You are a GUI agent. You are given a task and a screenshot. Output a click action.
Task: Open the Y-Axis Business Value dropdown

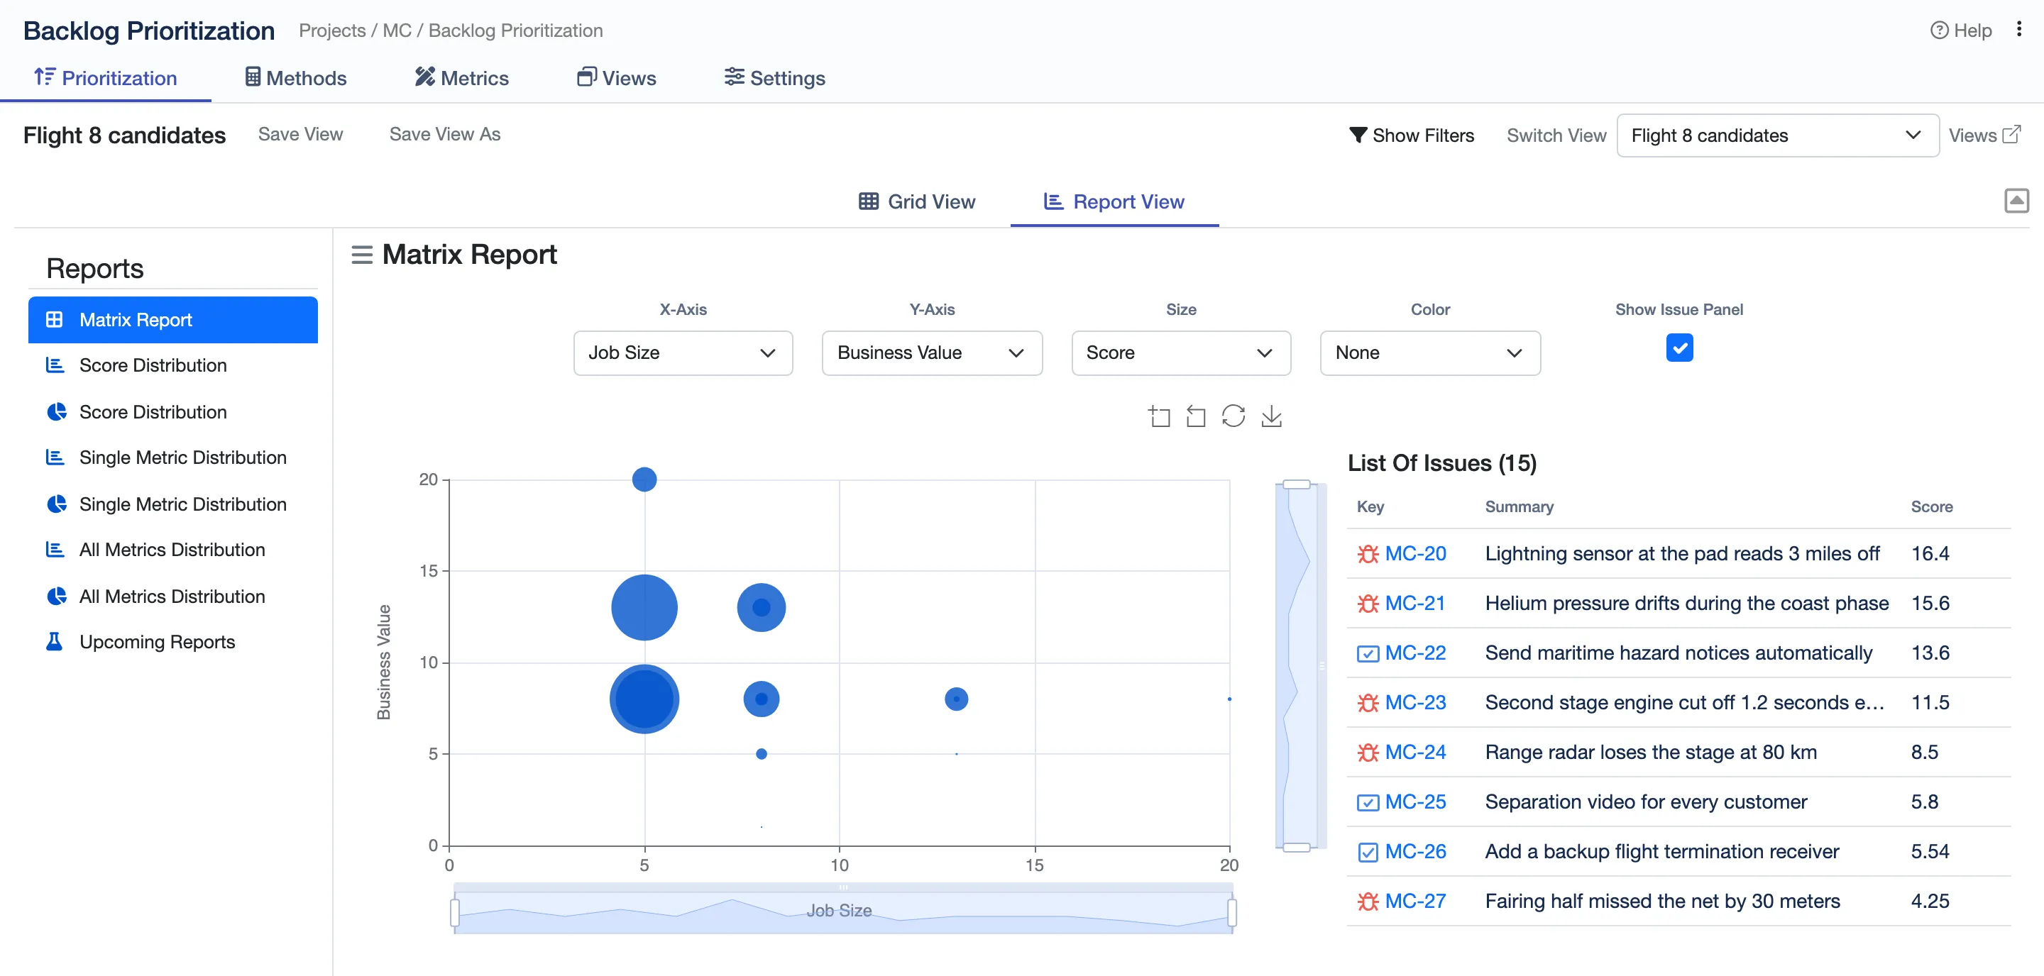tap(932, 353)
